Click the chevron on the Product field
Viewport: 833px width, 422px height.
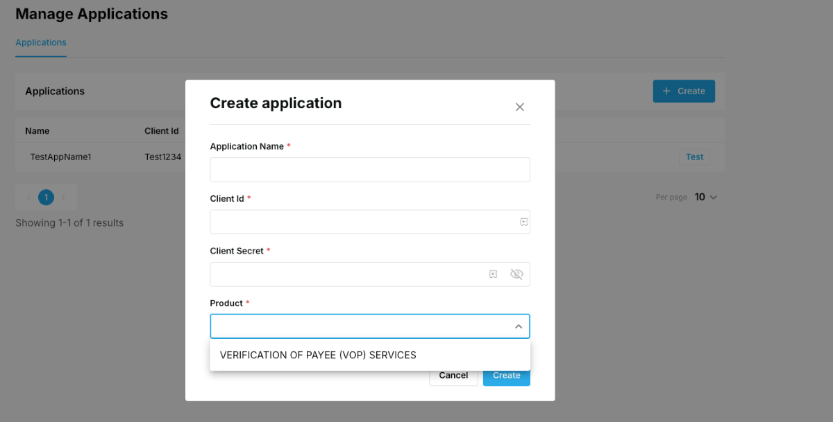518,326
